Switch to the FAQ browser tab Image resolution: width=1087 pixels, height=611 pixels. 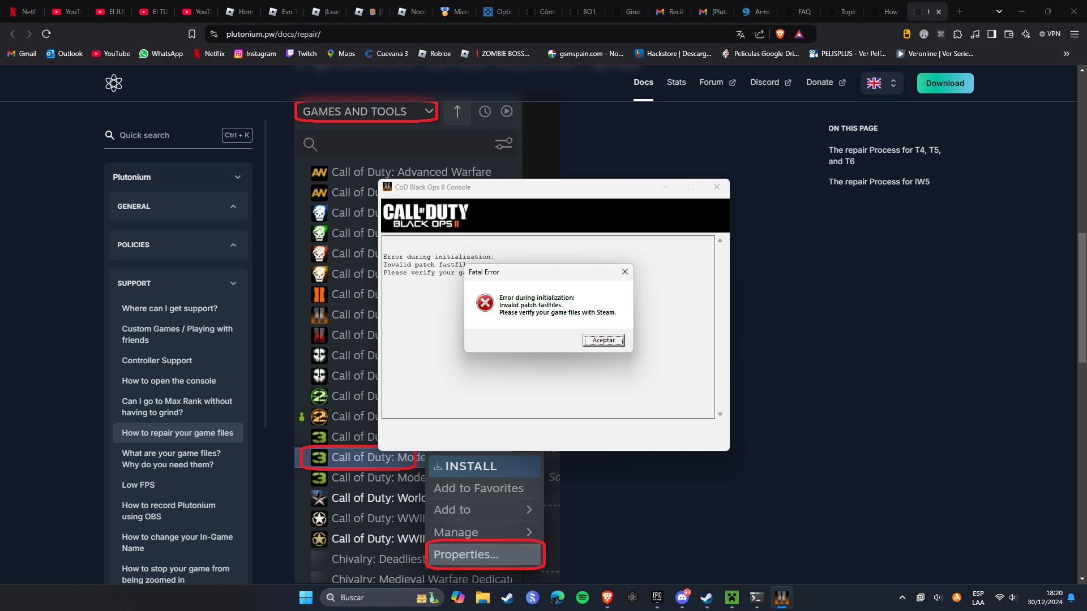(798, 11)
